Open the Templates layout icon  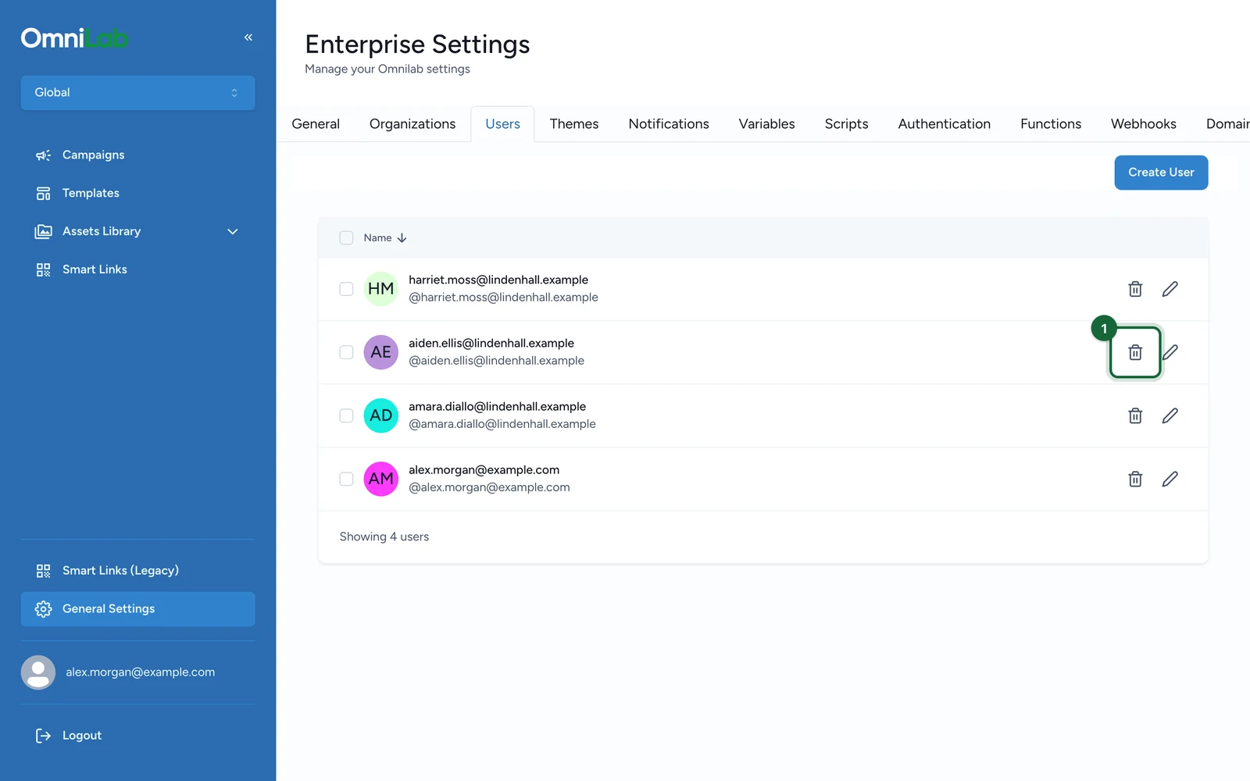coord(43,194)
